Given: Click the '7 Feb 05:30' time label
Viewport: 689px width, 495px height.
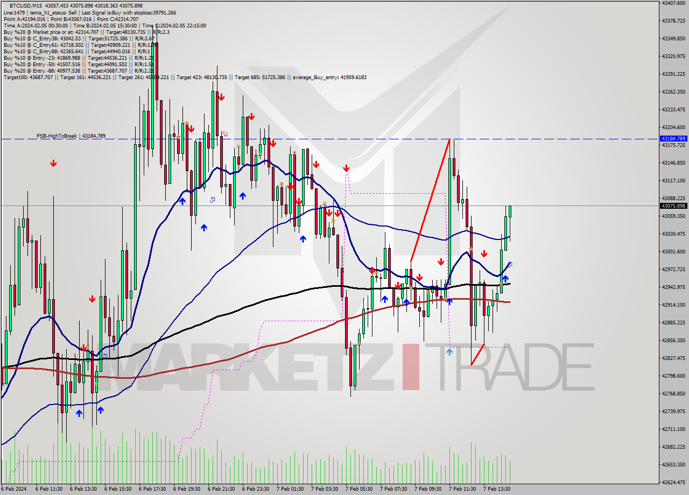Looking at the screenshot, I should (x=359, y=489).
